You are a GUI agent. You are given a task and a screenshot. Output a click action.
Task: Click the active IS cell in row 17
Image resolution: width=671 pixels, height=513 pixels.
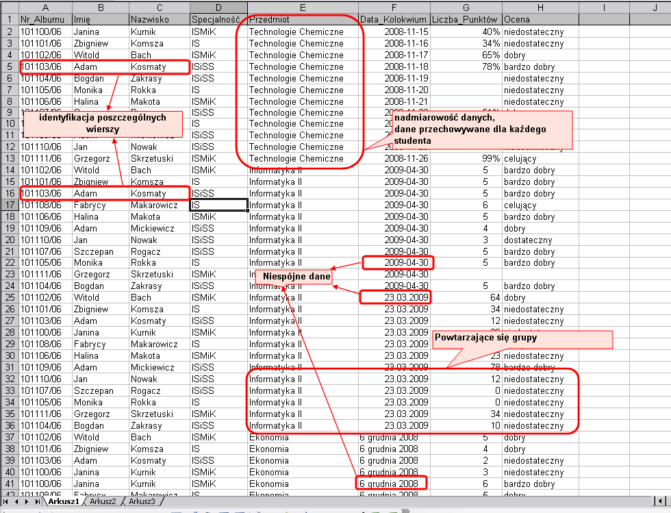click(218, 205)
